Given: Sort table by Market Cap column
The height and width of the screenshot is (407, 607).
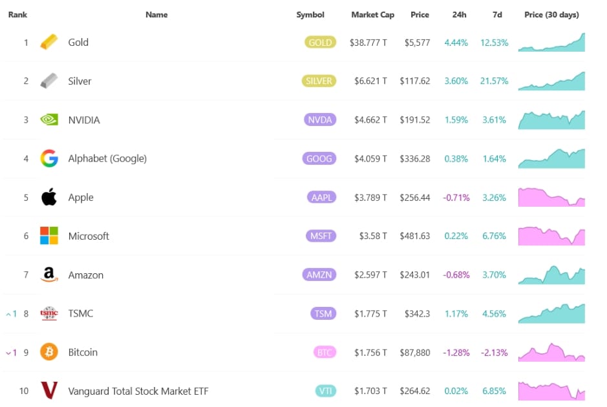Looking at the screenshot, I should [372, 15].
